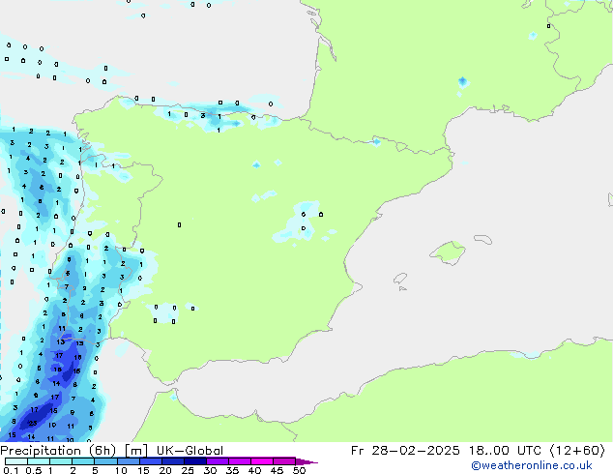Click the "[m]" unit label
613x474 pixels.
click(x=136, y=451)
